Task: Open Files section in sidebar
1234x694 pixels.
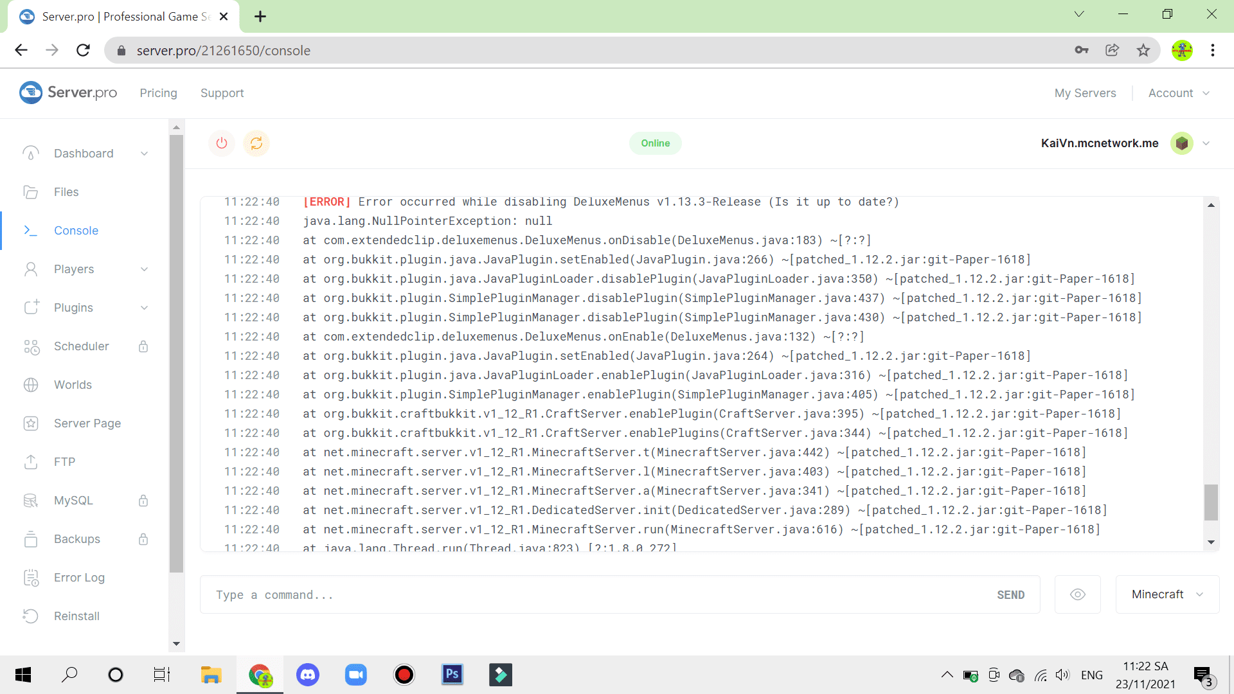Action: point(66,192)
